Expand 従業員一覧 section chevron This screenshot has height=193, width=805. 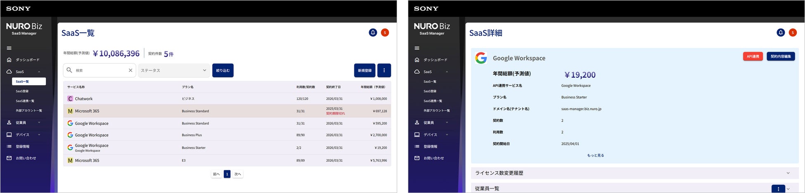(788, 189)
